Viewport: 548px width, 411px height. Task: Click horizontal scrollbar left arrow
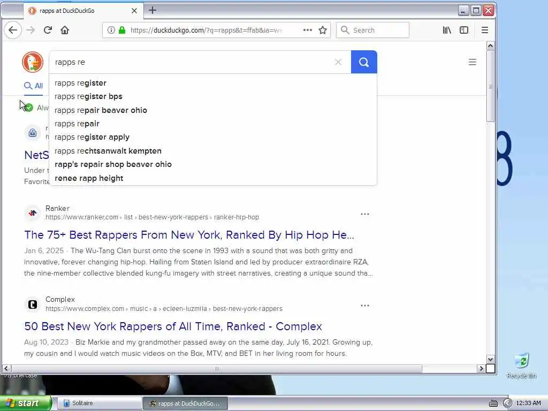(x=6, y=368)
